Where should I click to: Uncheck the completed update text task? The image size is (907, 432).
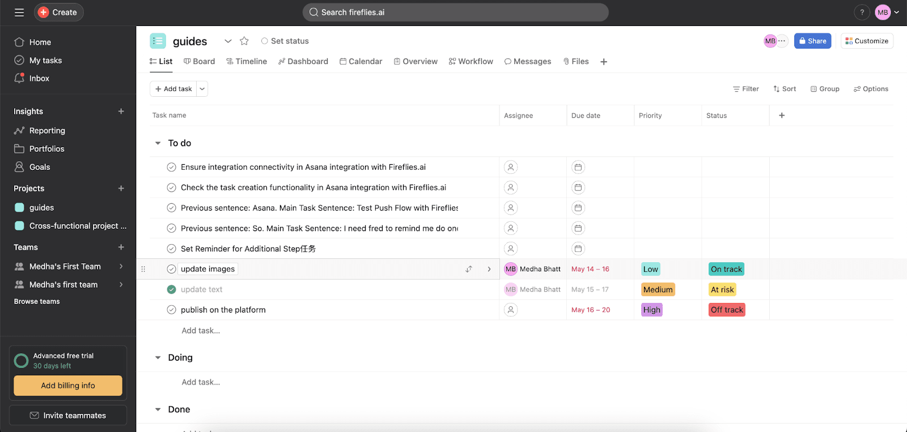[x=172, y=289]
